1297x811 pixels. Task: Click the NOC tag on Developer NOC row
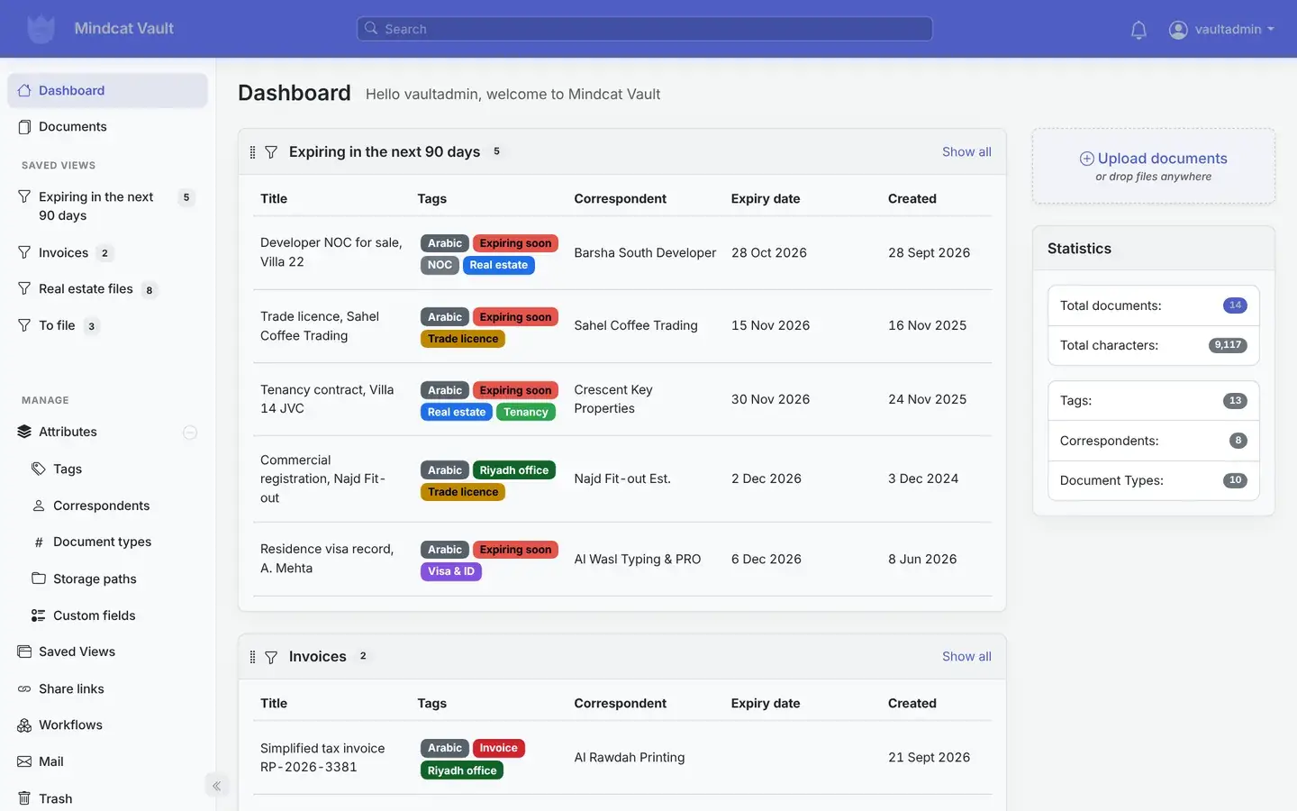point(440,265)
